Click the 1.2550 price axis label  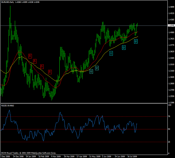[x=171, y=96]
